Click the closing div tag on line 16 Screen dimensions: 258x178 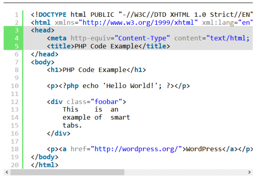tap(58, 133)
